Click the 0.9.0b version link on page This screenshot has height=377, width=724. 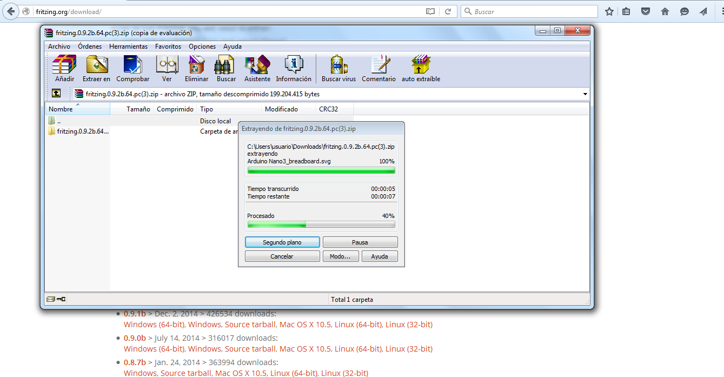click(135, 338)
